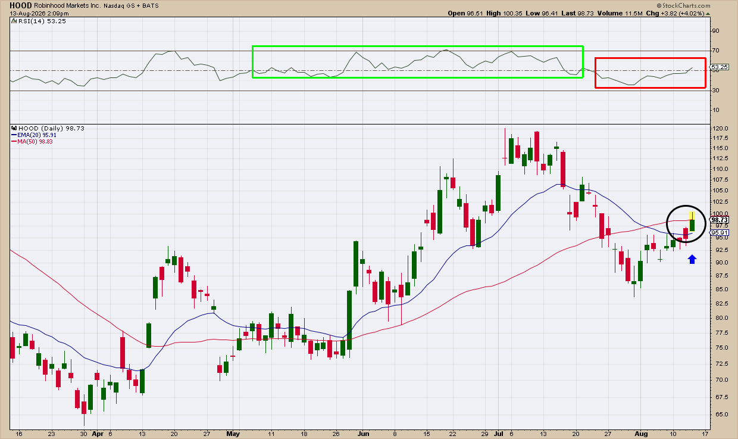Select the 102.5 price axis label
The image size is (738, 439).
point(720,202)
